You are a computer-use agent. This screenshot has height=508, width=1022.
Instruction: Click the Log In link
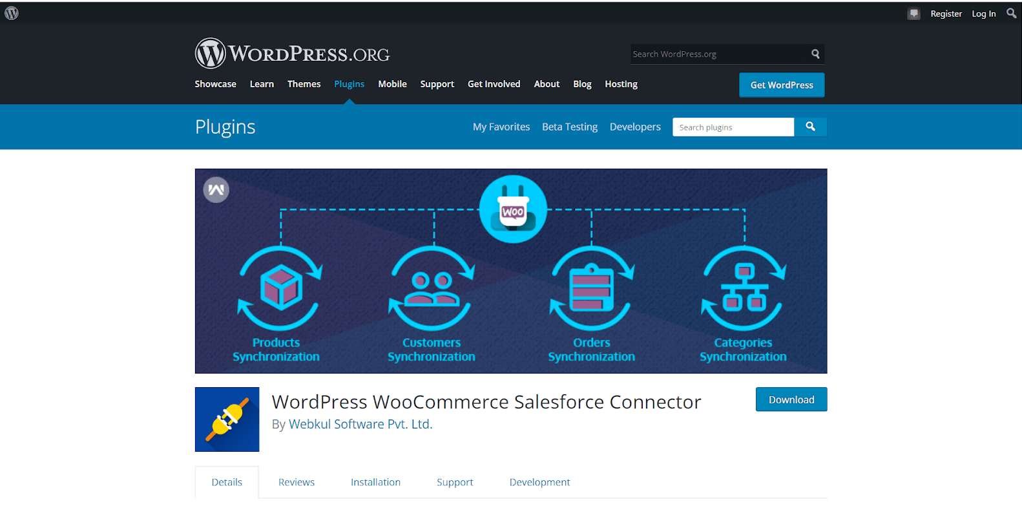click(x=983, y=14)
